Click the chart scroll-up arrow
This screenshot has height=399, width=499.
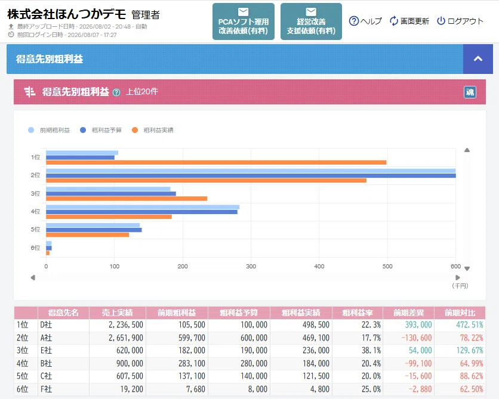click(x=467, y=150)
